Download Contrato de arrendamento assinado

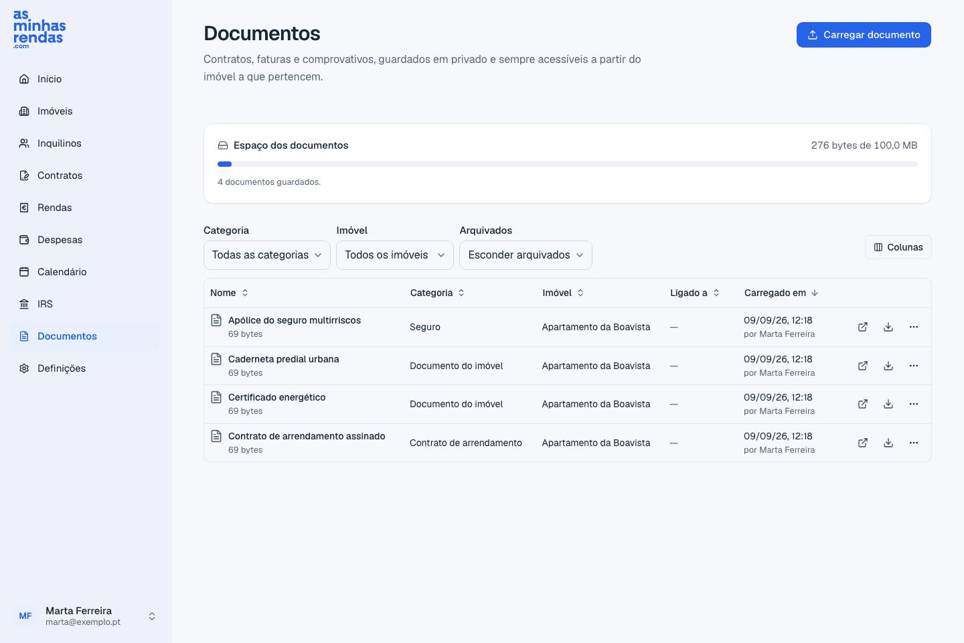tap(888, 443)
